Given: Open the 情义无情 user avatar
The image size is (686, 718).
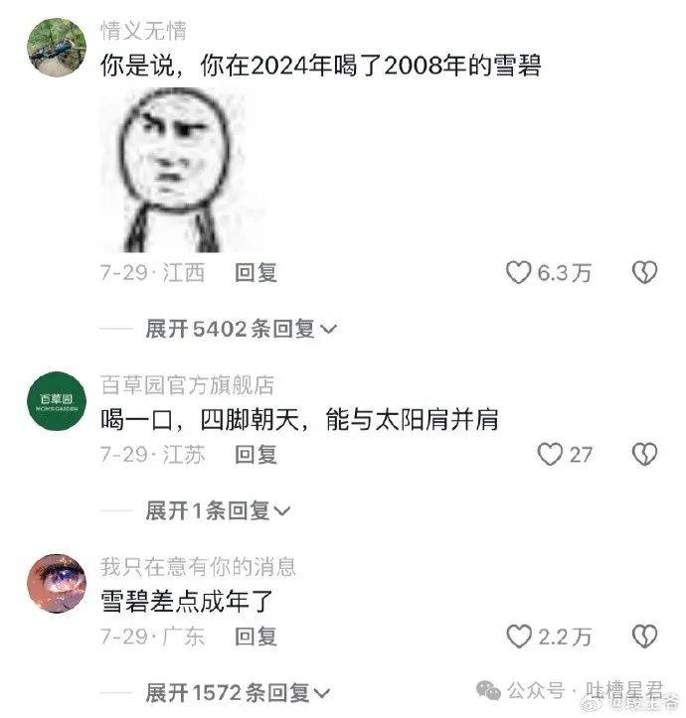Looking at the screenshot, I should coord(57,47).
